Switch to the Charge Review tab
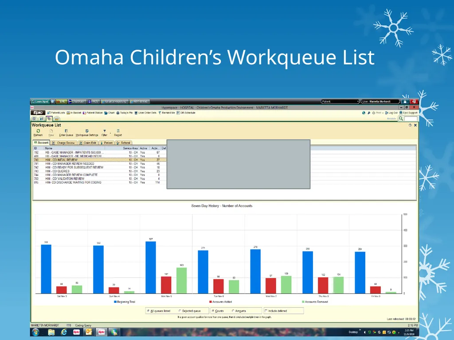The image size is (454, 340). (64, 143)
